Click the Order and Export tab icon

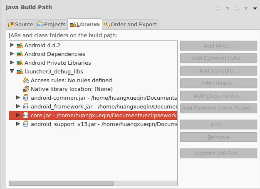point(107,25)
